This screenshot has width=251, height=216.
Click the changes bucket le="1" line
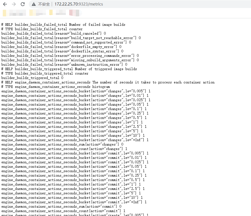click(72, 122)
